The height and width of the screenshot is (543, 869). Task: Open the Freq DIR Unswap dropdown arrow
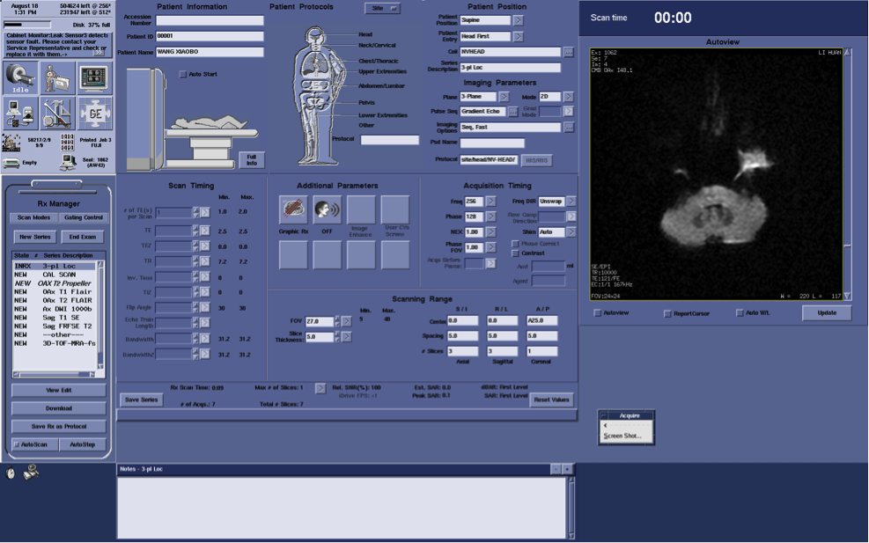571,201
